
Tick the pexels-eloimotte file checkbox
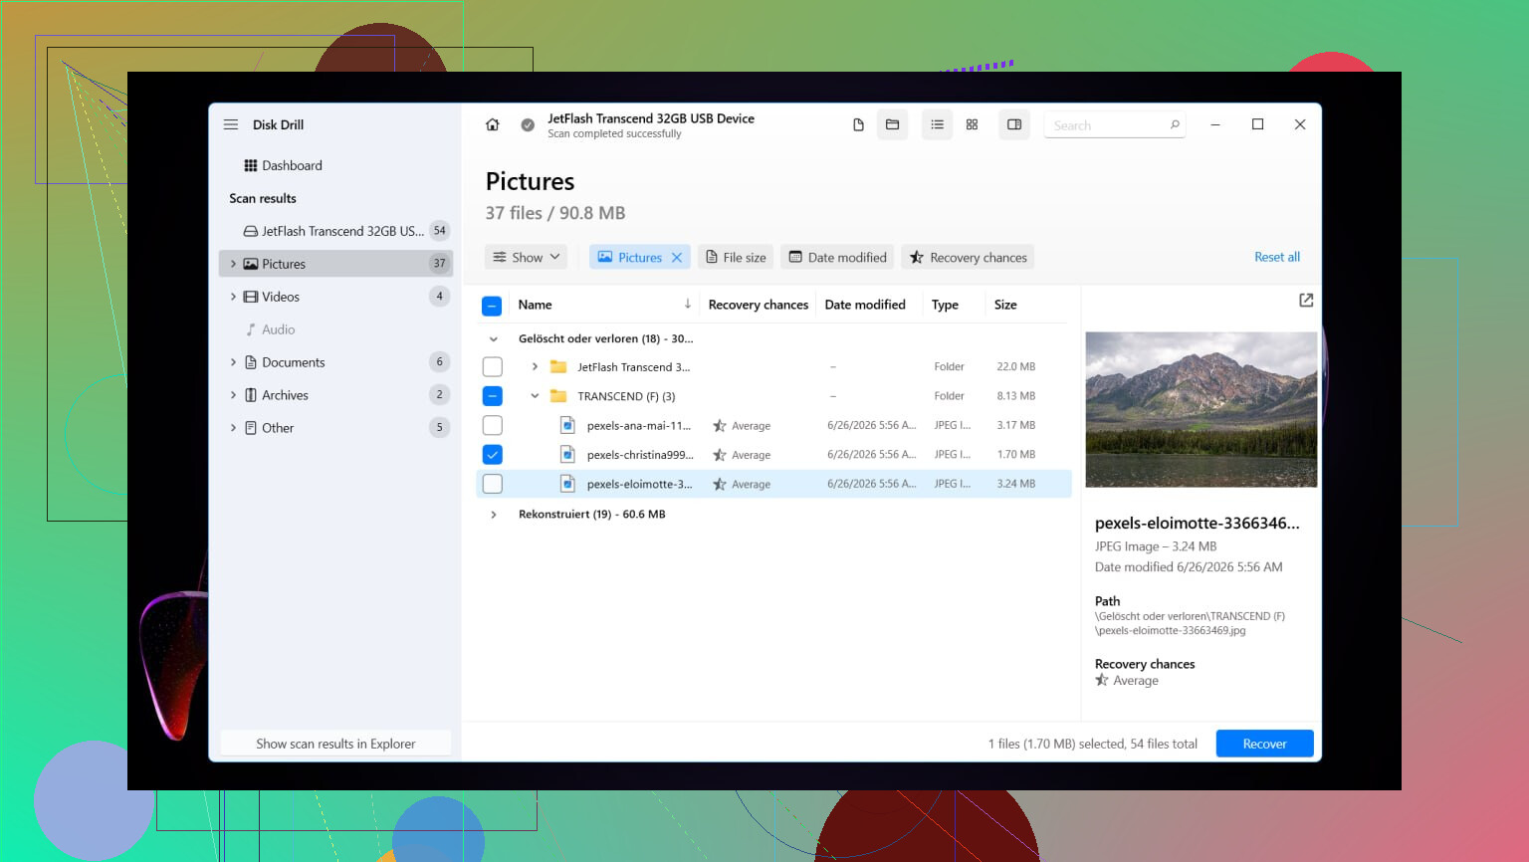(492, 484)
